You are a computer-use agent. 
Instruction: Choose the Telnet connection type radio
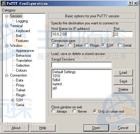click(70, 45)
